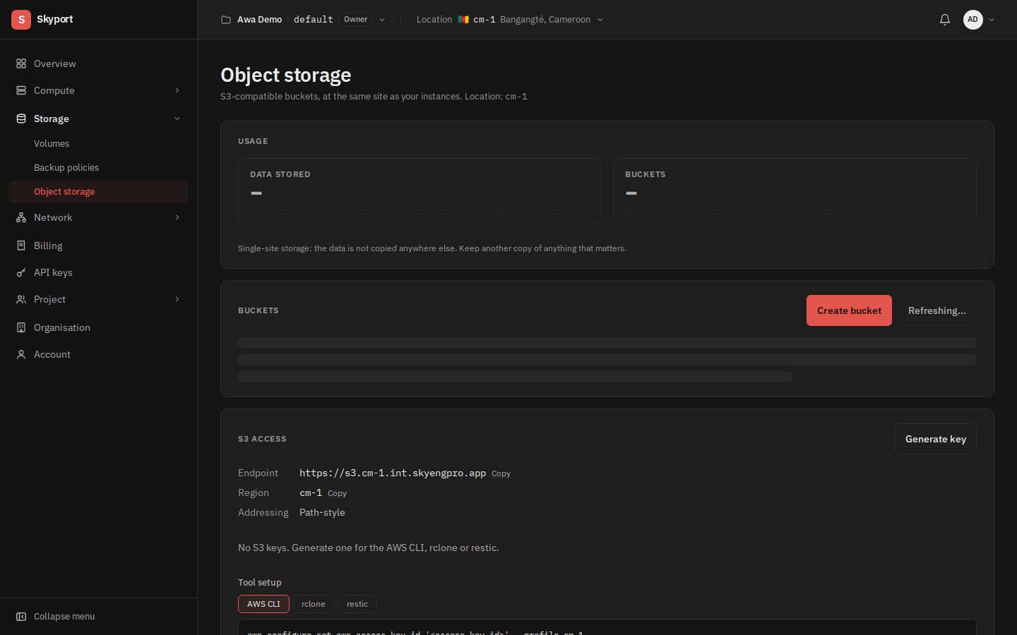Copy the S3 endpoint URL
Screen dimensions: 1017x635
point(501,473)
